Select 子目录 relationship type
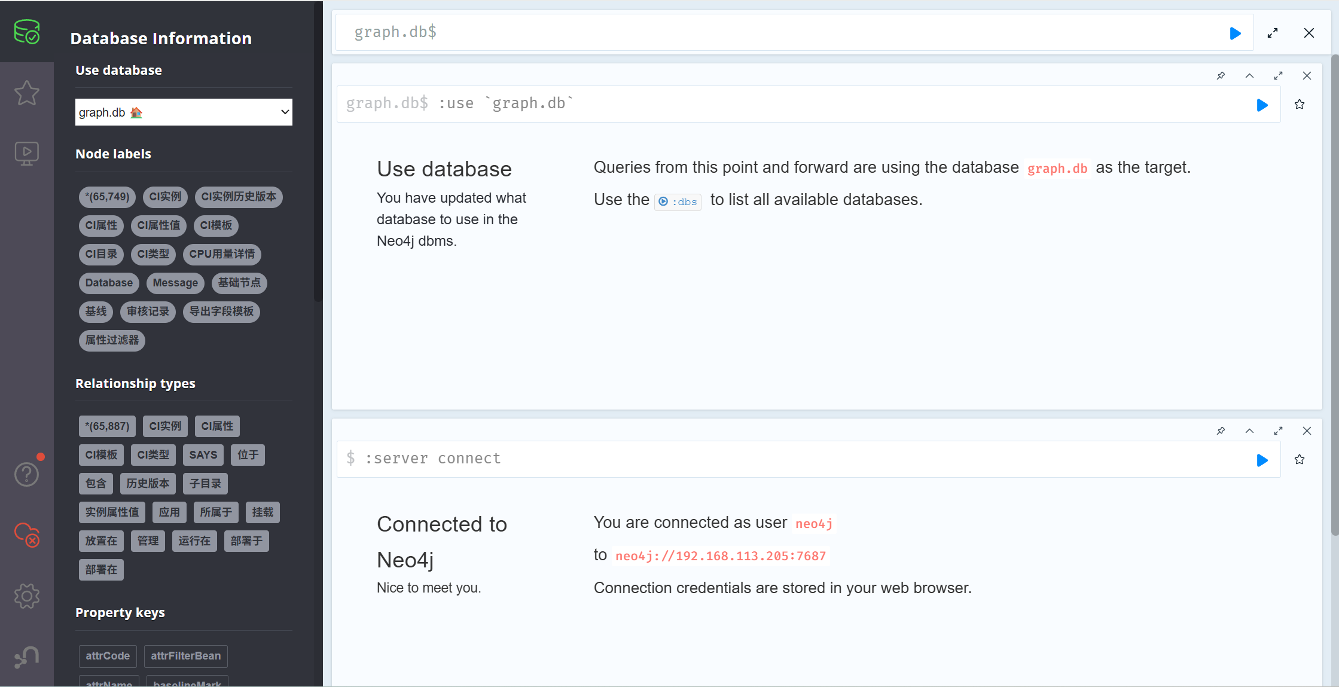The width and height of the screenshot is (1339, 687). pyautogui.click(x=205, y=484)
